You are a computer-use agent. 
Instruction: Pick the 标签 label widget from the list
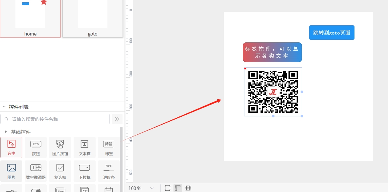coord(109,147)
